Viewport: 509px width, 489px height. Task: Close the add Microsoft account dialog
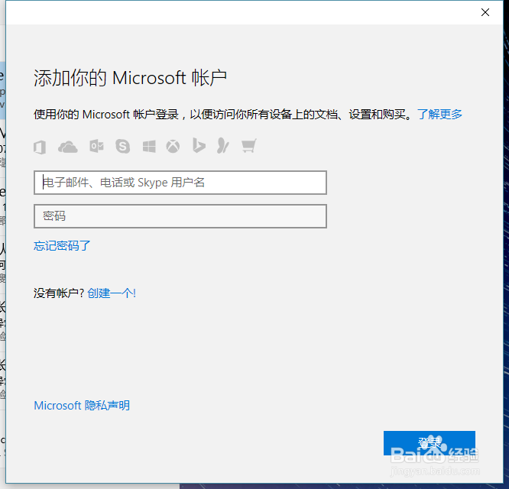point(485,12)
